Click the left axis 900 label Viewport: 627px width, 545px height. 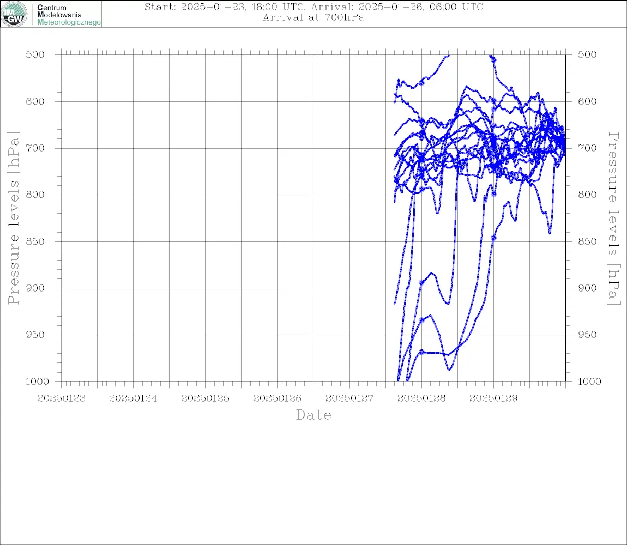[x=35, y=288]
